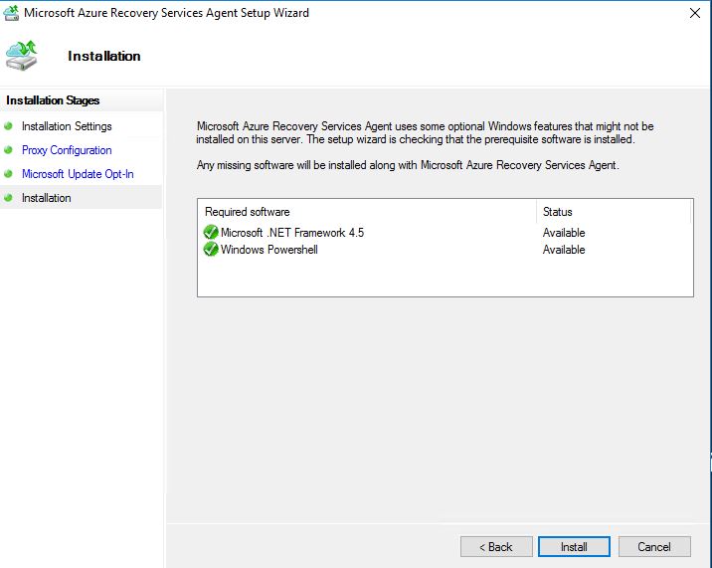Image resolution: width=712 pixels, height=568 pixels.
Task: Click the green dot beside Microsoft Update Opt-In
Action: 8,173
